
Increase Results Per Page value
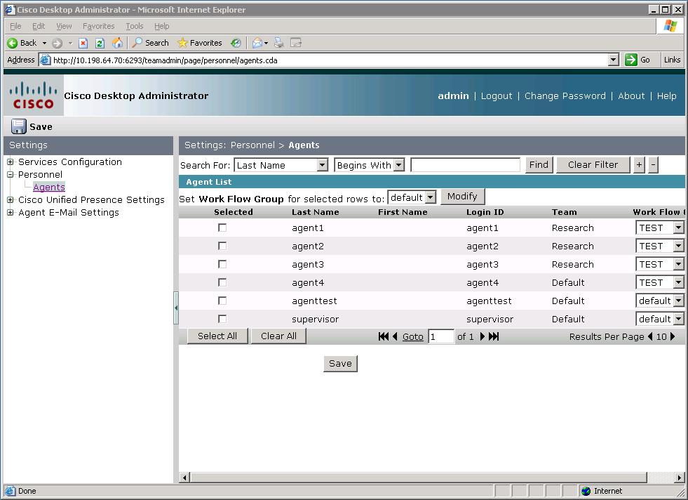click(x=673, y=336)
